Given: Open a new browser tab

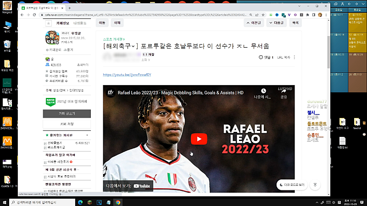Looking at the screenshot, I should click(x=70, y=8).
